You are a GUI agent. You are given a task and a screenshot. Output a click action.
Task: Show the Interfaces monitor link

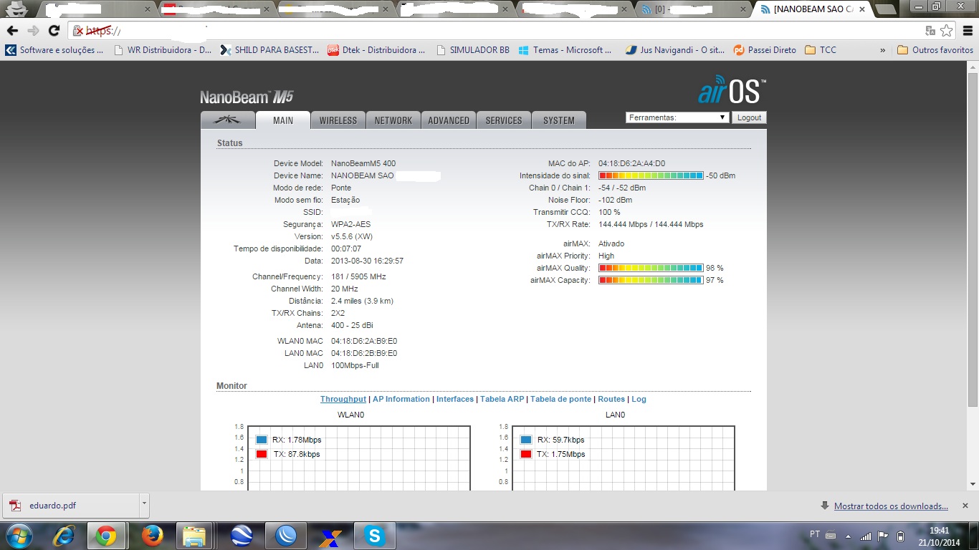click(455, 399)
